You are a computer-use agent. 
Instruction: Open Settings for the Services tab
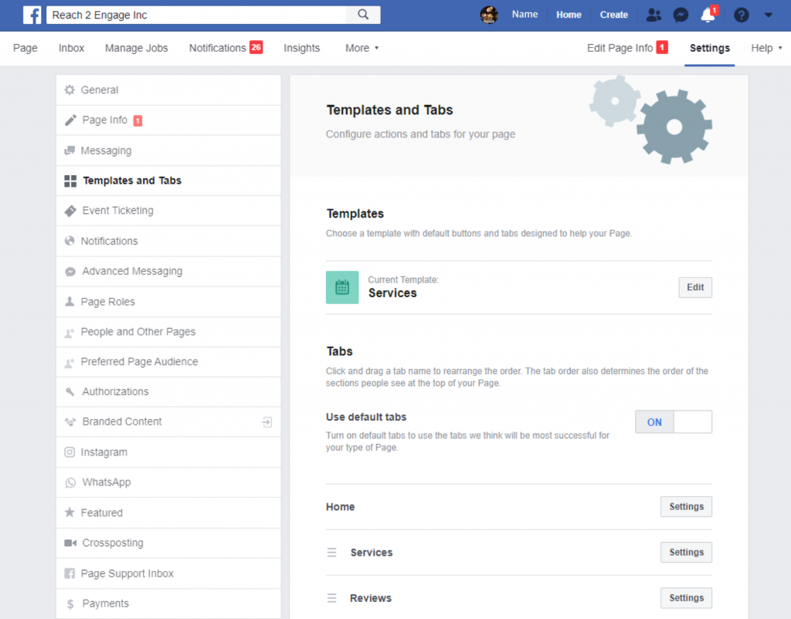[x=686, y=553]
